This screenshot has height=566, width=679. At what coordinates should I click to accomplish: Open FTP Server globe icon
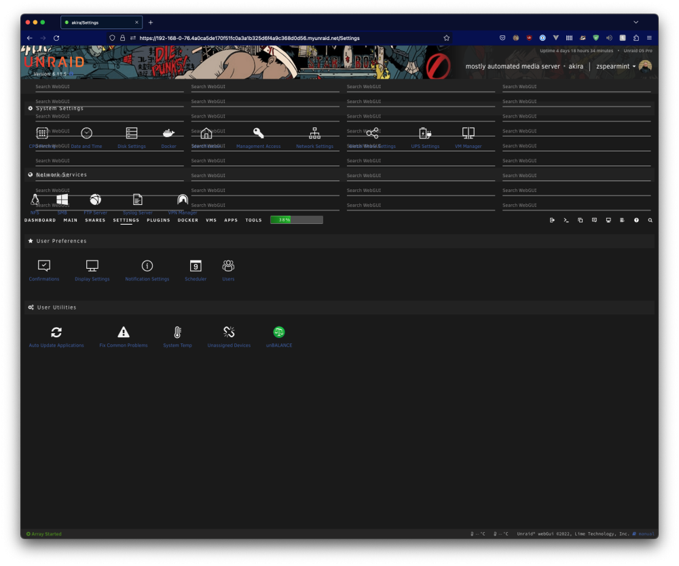pyautogui.click(x=95, y=200)
